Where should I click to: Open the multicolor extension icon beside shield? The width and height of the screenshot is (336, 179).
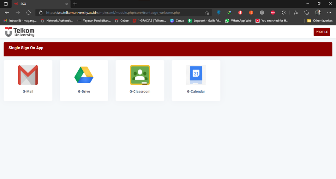point(229,13)
